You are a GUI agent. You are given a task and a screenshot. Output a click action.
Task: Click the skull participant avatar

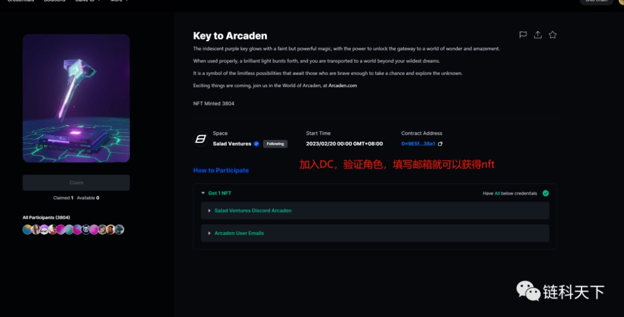coord(85,229)
